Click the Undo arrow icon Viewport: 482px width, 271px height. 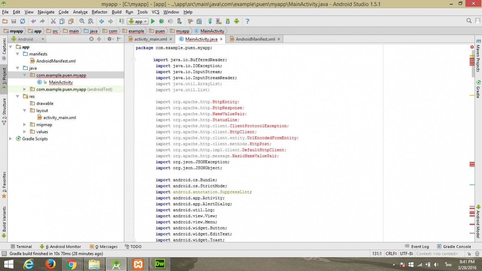(34, 22)
